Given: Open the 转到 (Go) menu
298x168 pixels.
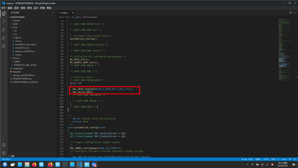Looking at the screenshot, I should (x=29, y=8).
